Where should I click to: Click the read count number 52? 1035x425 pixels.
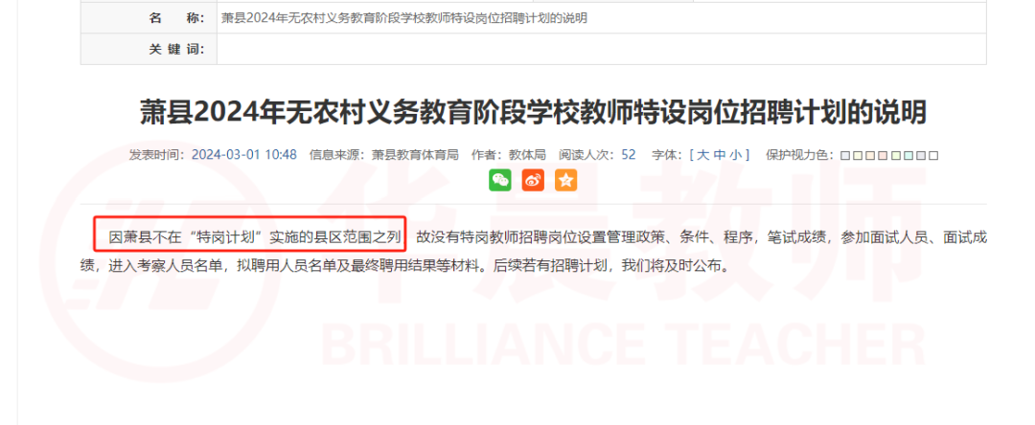(629, 155)
